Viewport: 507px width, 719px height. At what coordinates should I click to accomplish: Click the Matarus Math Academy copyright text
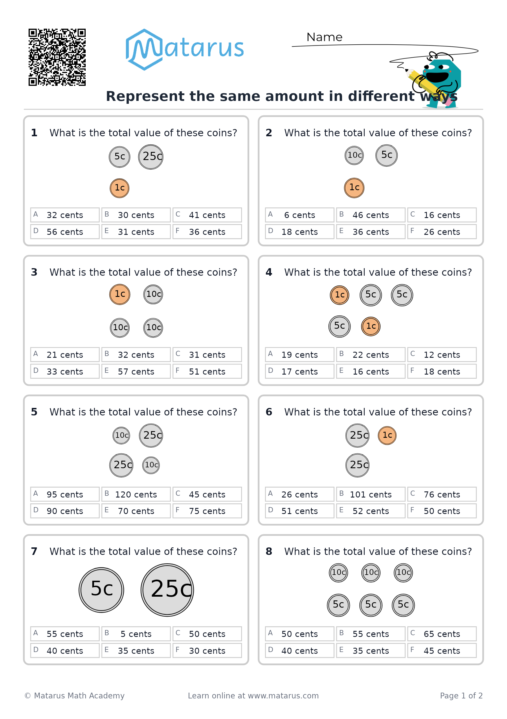tap(74, 696)
